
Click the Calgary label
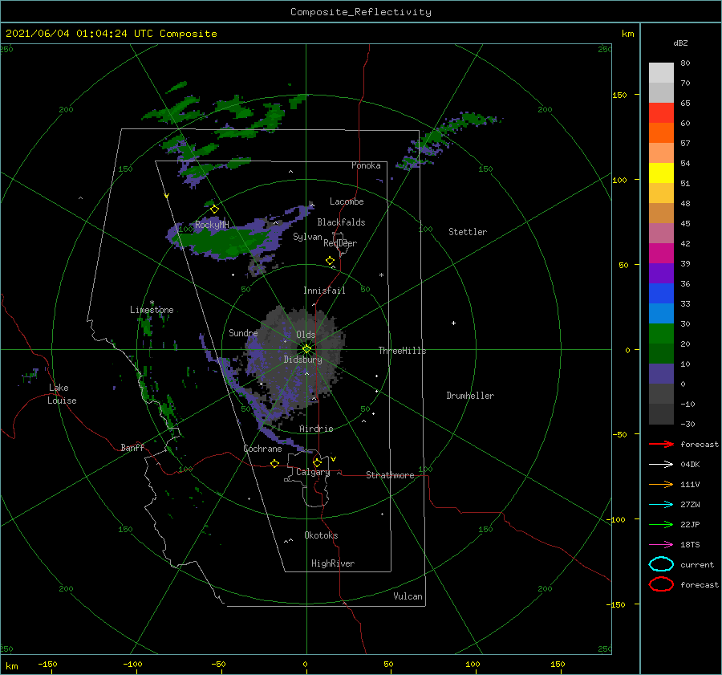coord(313,472)
